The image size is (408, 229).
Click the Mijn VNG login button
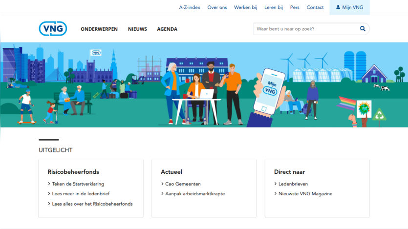(349, 7)
